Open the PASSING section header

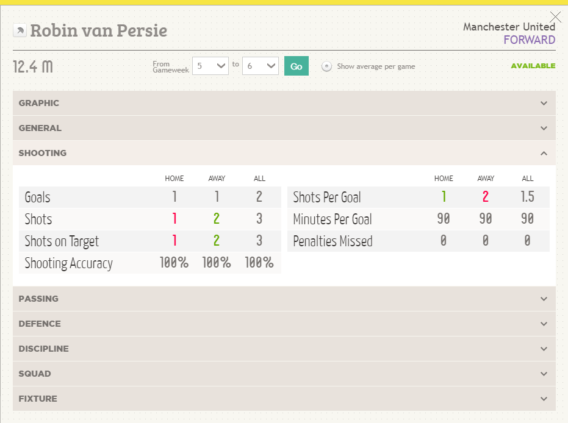pyautogui.click(x=284, y=299)
